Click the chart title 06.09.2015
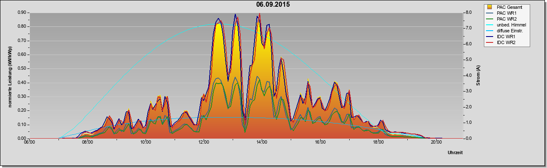Image resolution: width=547 pixels, height=168 pixels. [x=273, y=5]
